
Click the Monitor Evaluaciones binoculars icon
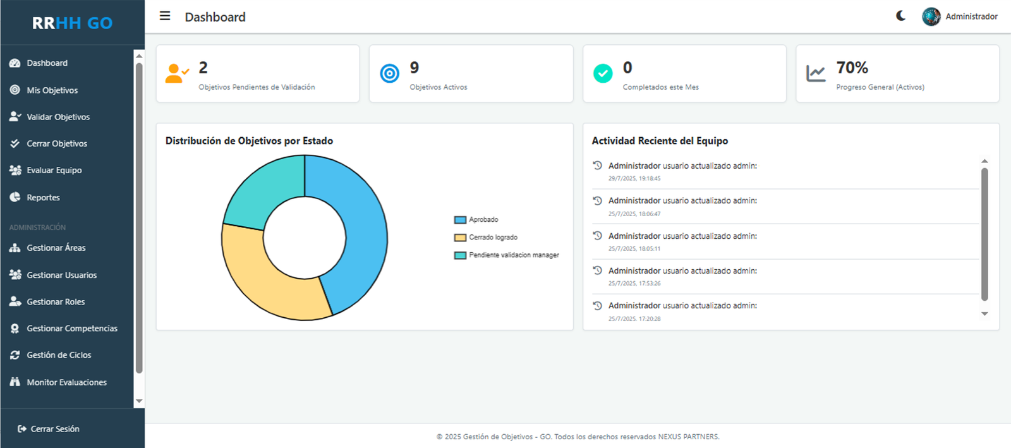(x=15, y=382)
